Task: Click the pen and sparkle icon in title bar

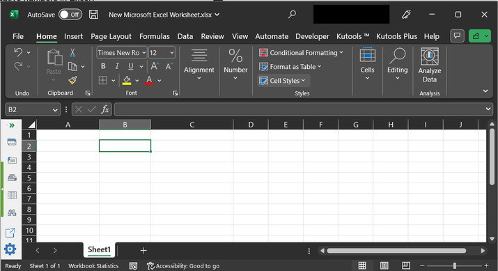Action: pos(406,15)
